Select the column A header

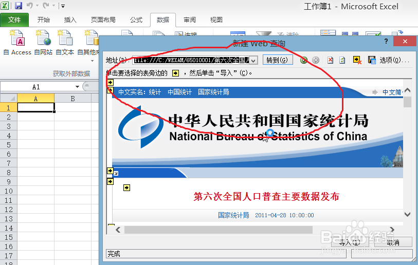pos(35,99)
